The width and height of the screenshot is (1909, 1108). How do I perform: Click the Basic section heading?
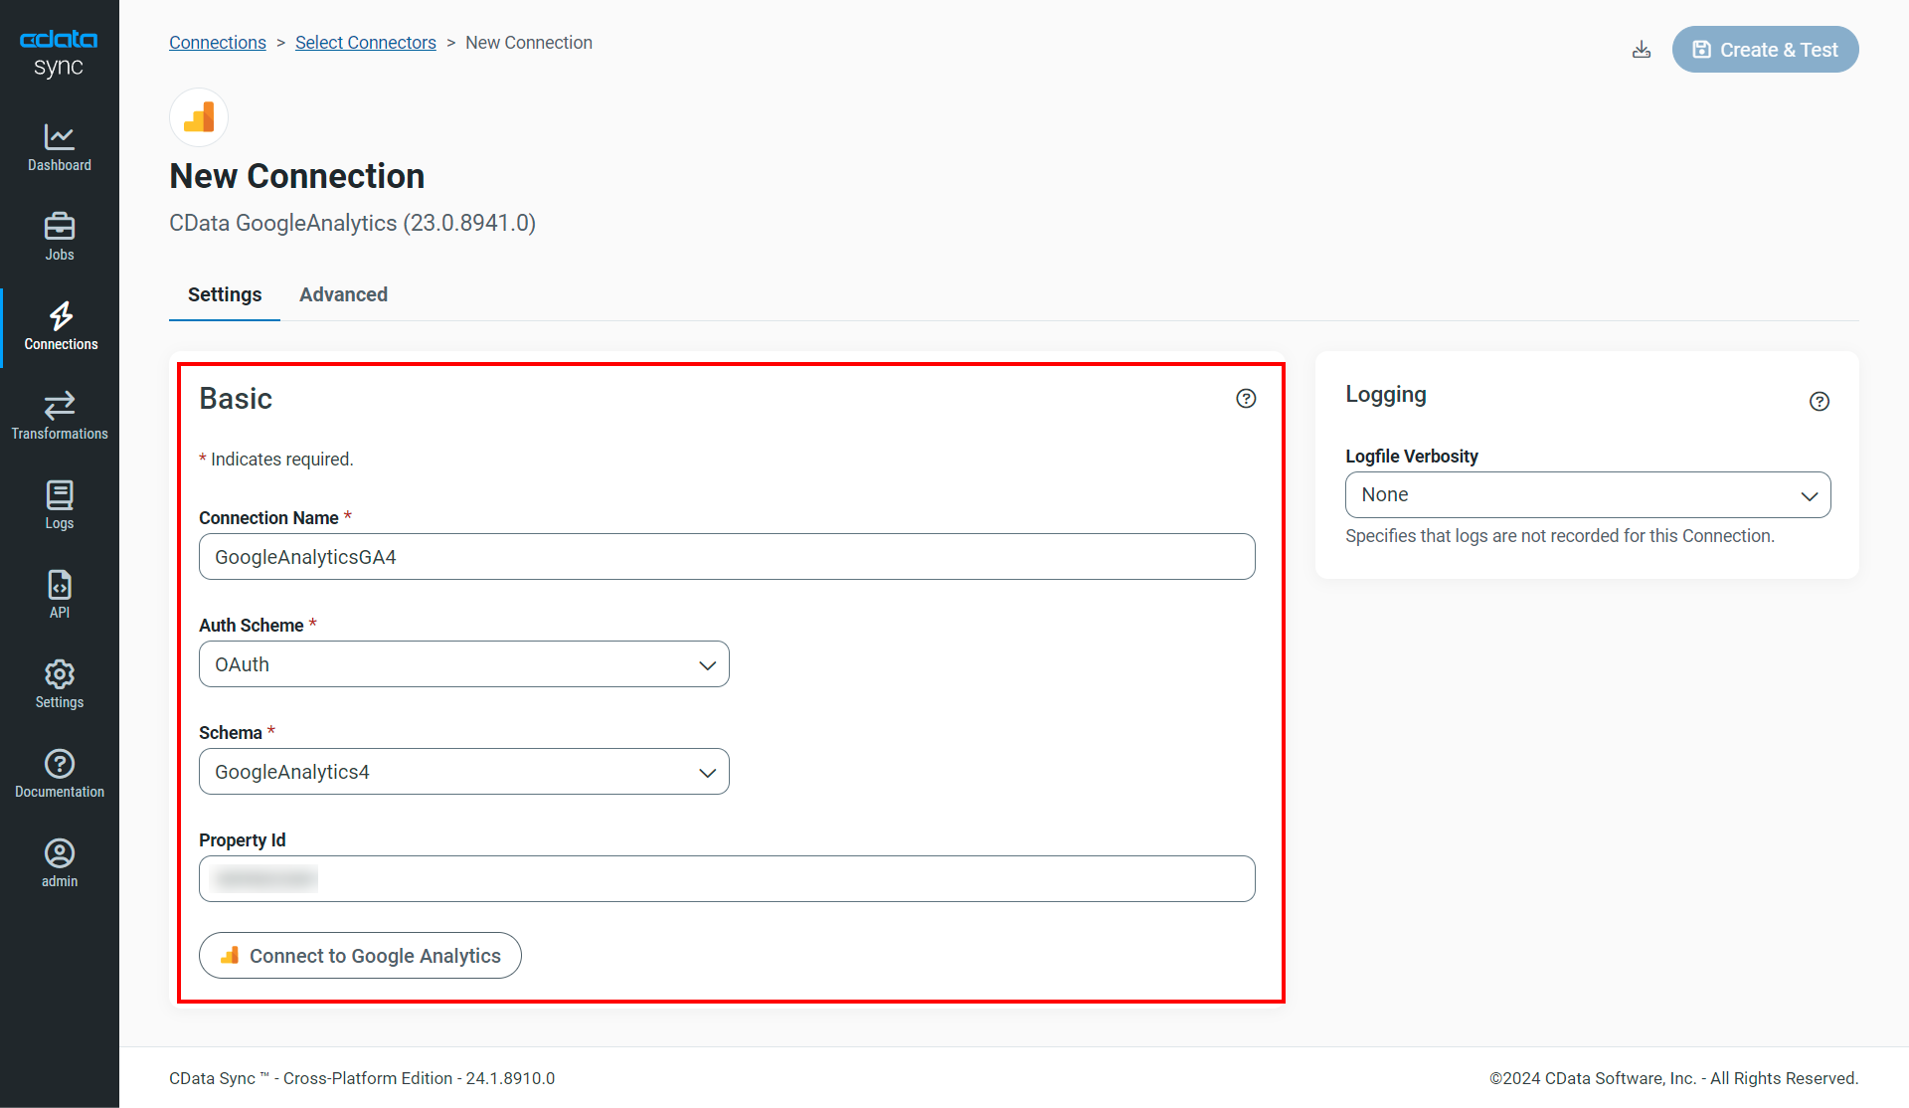pyautogui.click(x=236, y=399)
